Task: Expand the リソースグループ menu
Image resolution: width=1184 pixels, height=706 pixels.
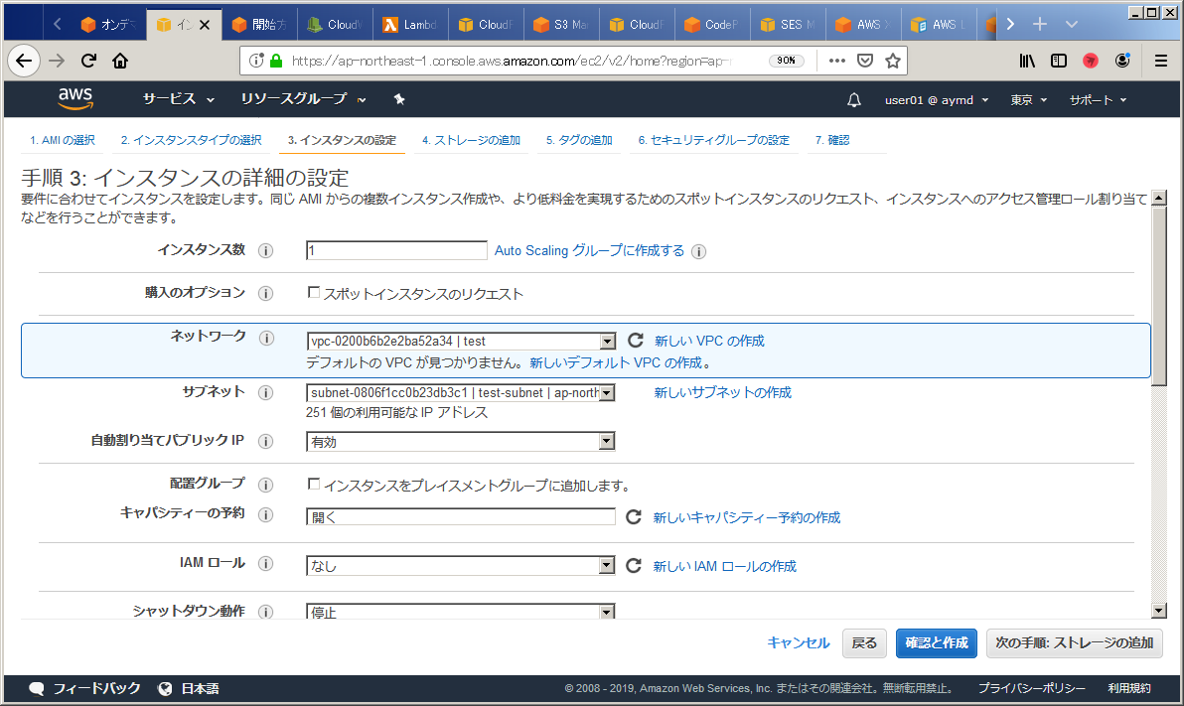Action: [304, 99]
